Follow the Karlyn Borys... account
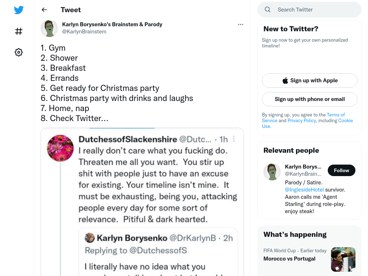This screenshot has height=276, width=368. [341, 170]
